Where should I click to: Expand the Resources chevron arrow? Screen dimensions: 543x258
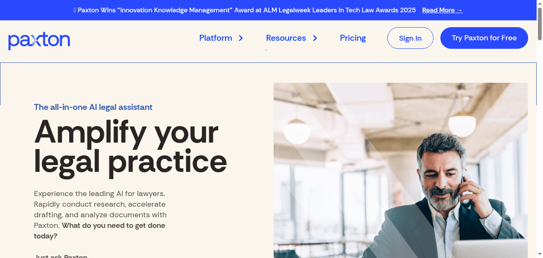coord(315,38)
